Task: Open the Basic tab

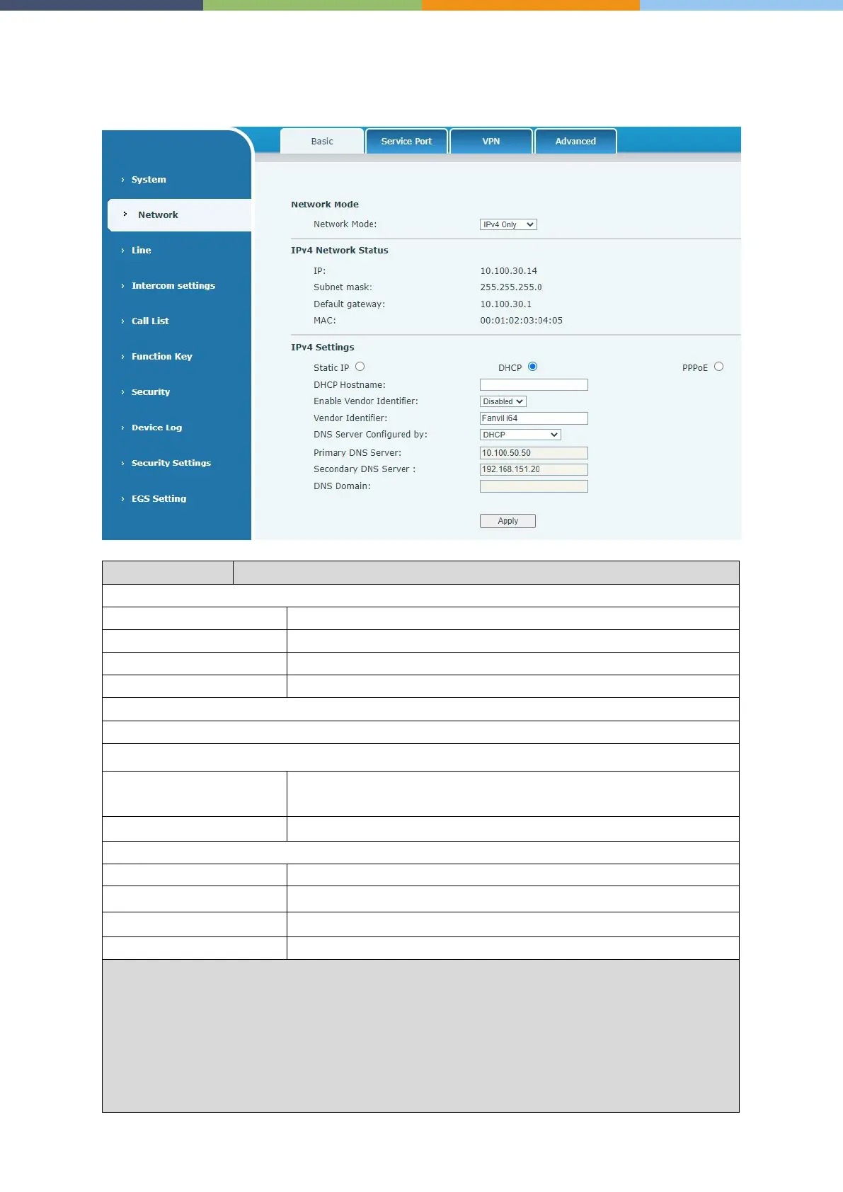Action: 322,141
